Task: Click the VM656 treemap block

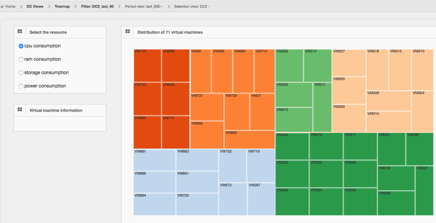Action: 176,99
